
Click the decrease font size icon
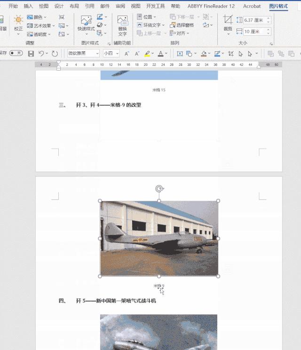point(137,54)
